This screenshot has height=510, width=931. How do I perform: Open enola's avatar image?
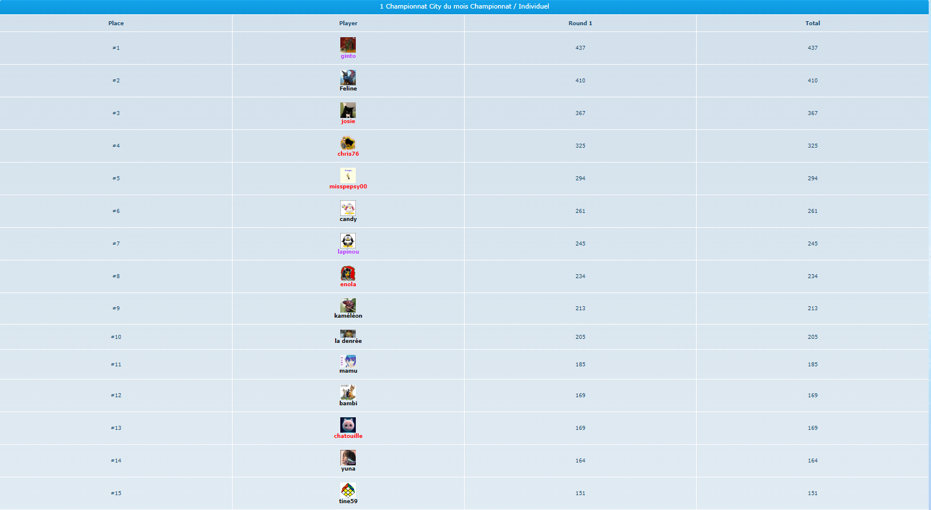click(x=348, y=273)
